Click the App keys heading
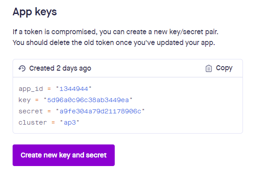 click(x=35, y=12)
